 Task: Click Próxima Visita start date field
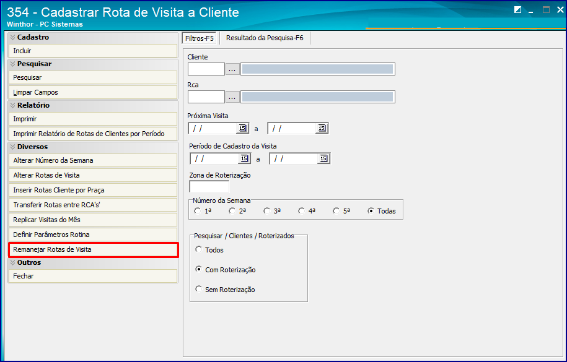pos(213,128)
